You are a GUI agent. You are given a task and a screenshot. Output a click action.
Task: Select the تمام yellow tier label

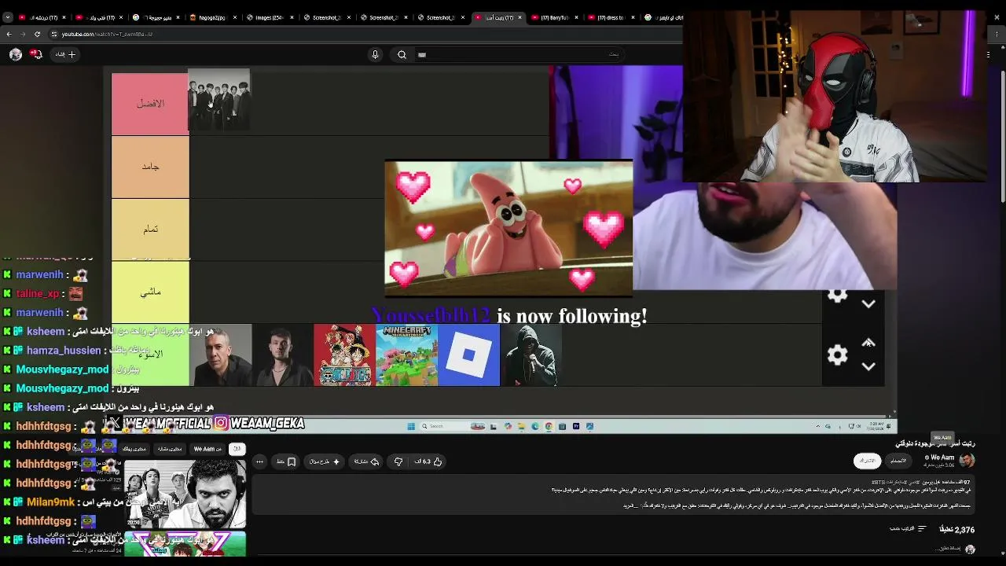tap(150, 230)
